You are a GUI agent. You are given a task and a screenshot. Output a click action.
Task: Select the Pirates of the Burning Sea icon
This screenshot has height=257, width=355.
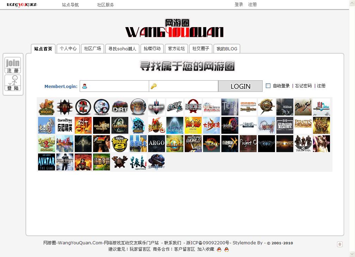(303, 125)
